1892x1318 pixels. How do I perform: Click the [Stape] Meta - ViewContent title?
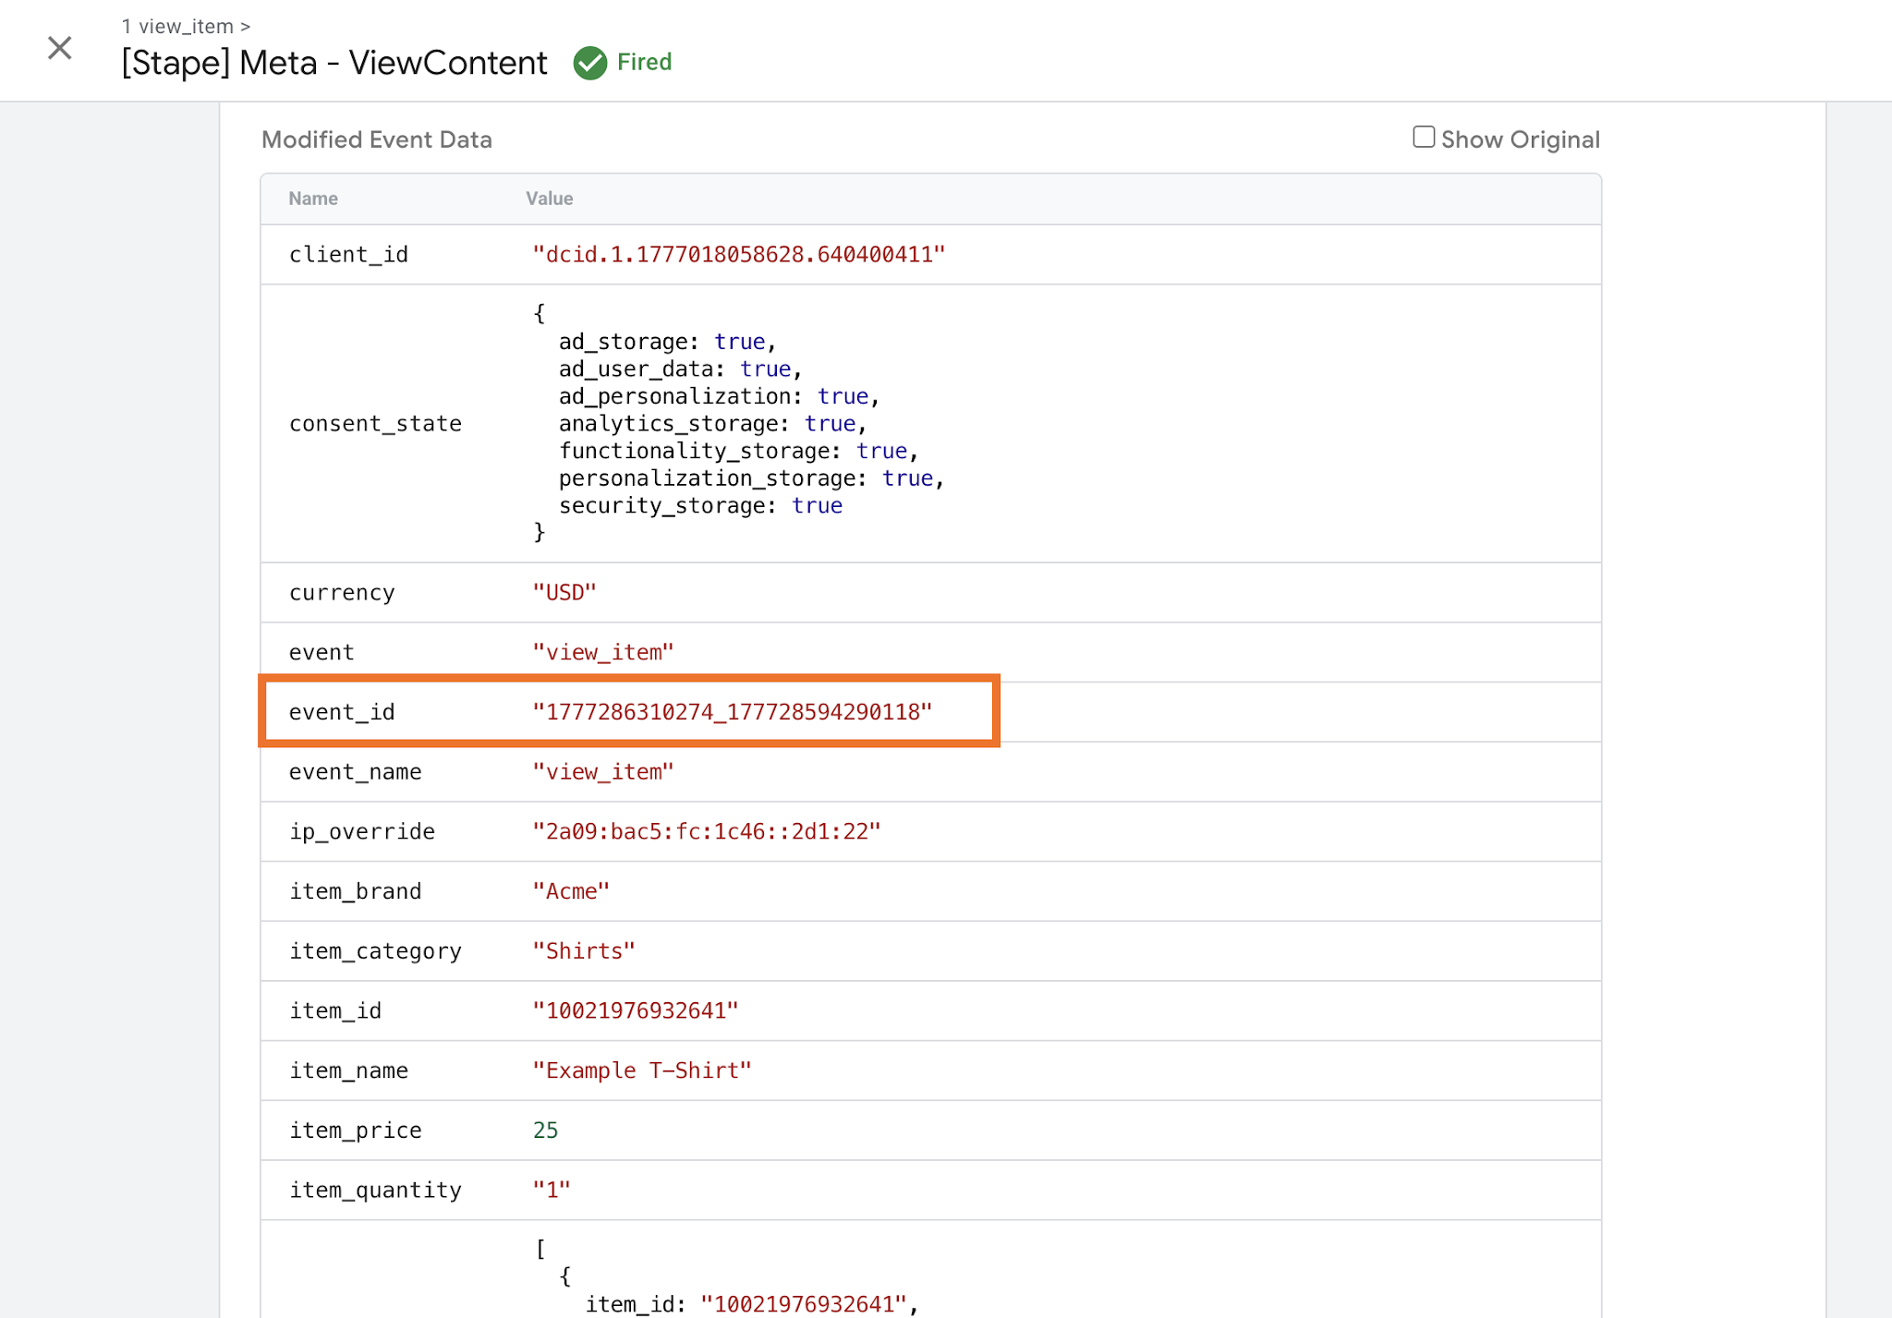coord(334,63)
